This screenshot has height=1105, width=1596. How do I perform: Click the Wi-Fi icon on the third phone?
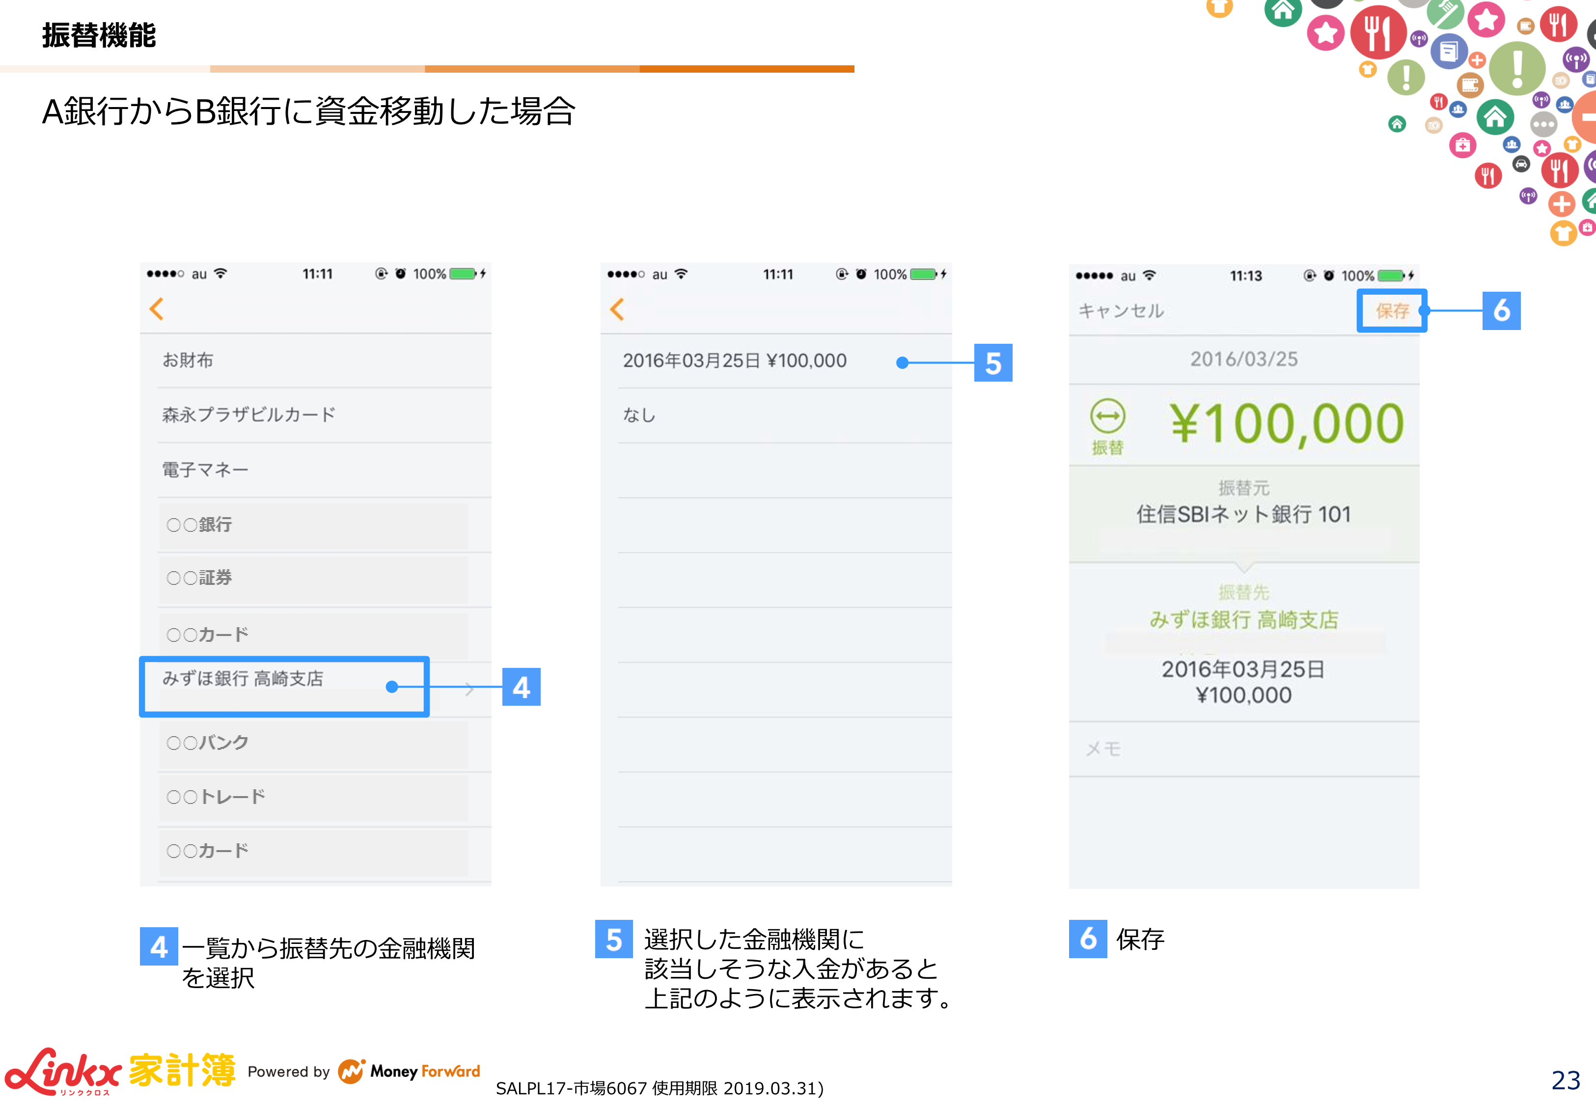[1150, 276]
